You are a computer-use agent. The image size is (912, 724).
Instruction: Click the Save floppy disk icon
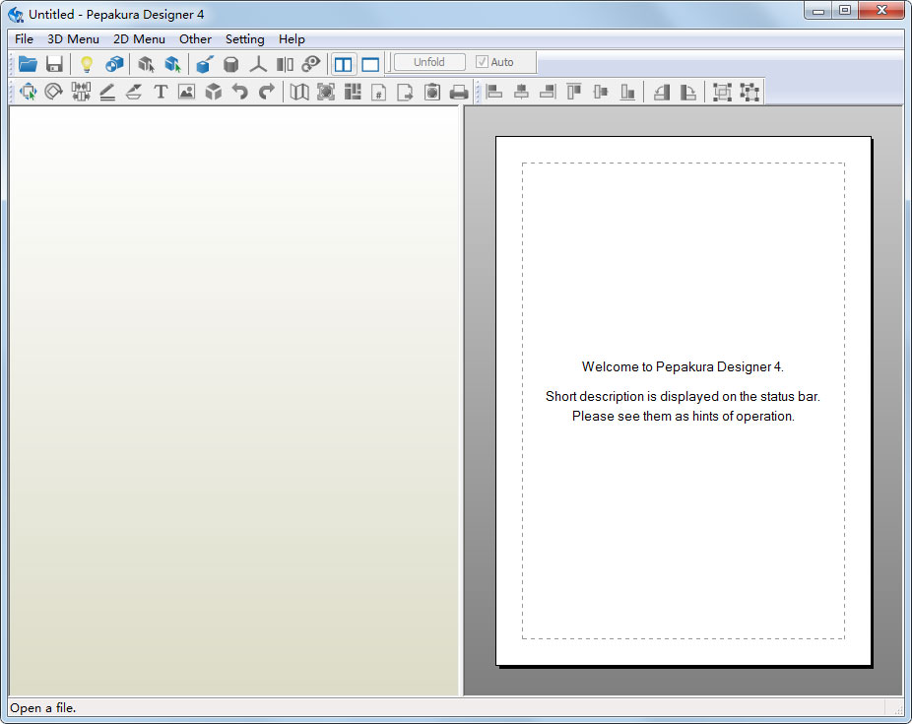54,64
